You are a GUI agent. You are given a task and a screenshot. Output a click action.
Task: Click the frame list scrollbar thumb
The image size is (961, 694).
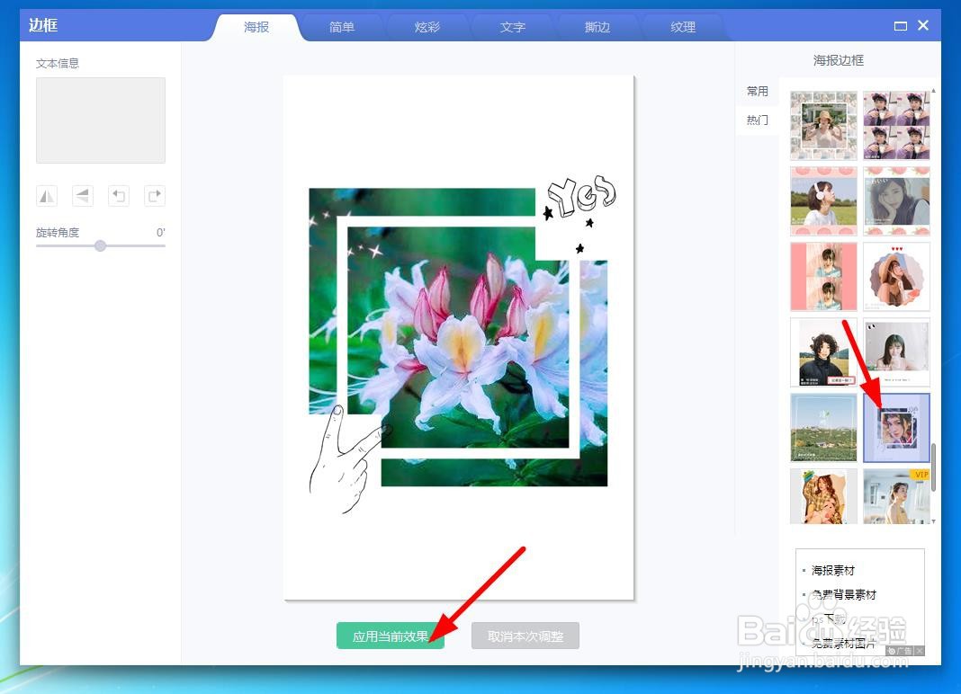point(933,467)
